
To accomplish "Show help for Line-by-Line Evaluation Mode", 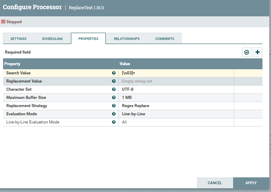I will coord(114,122).
